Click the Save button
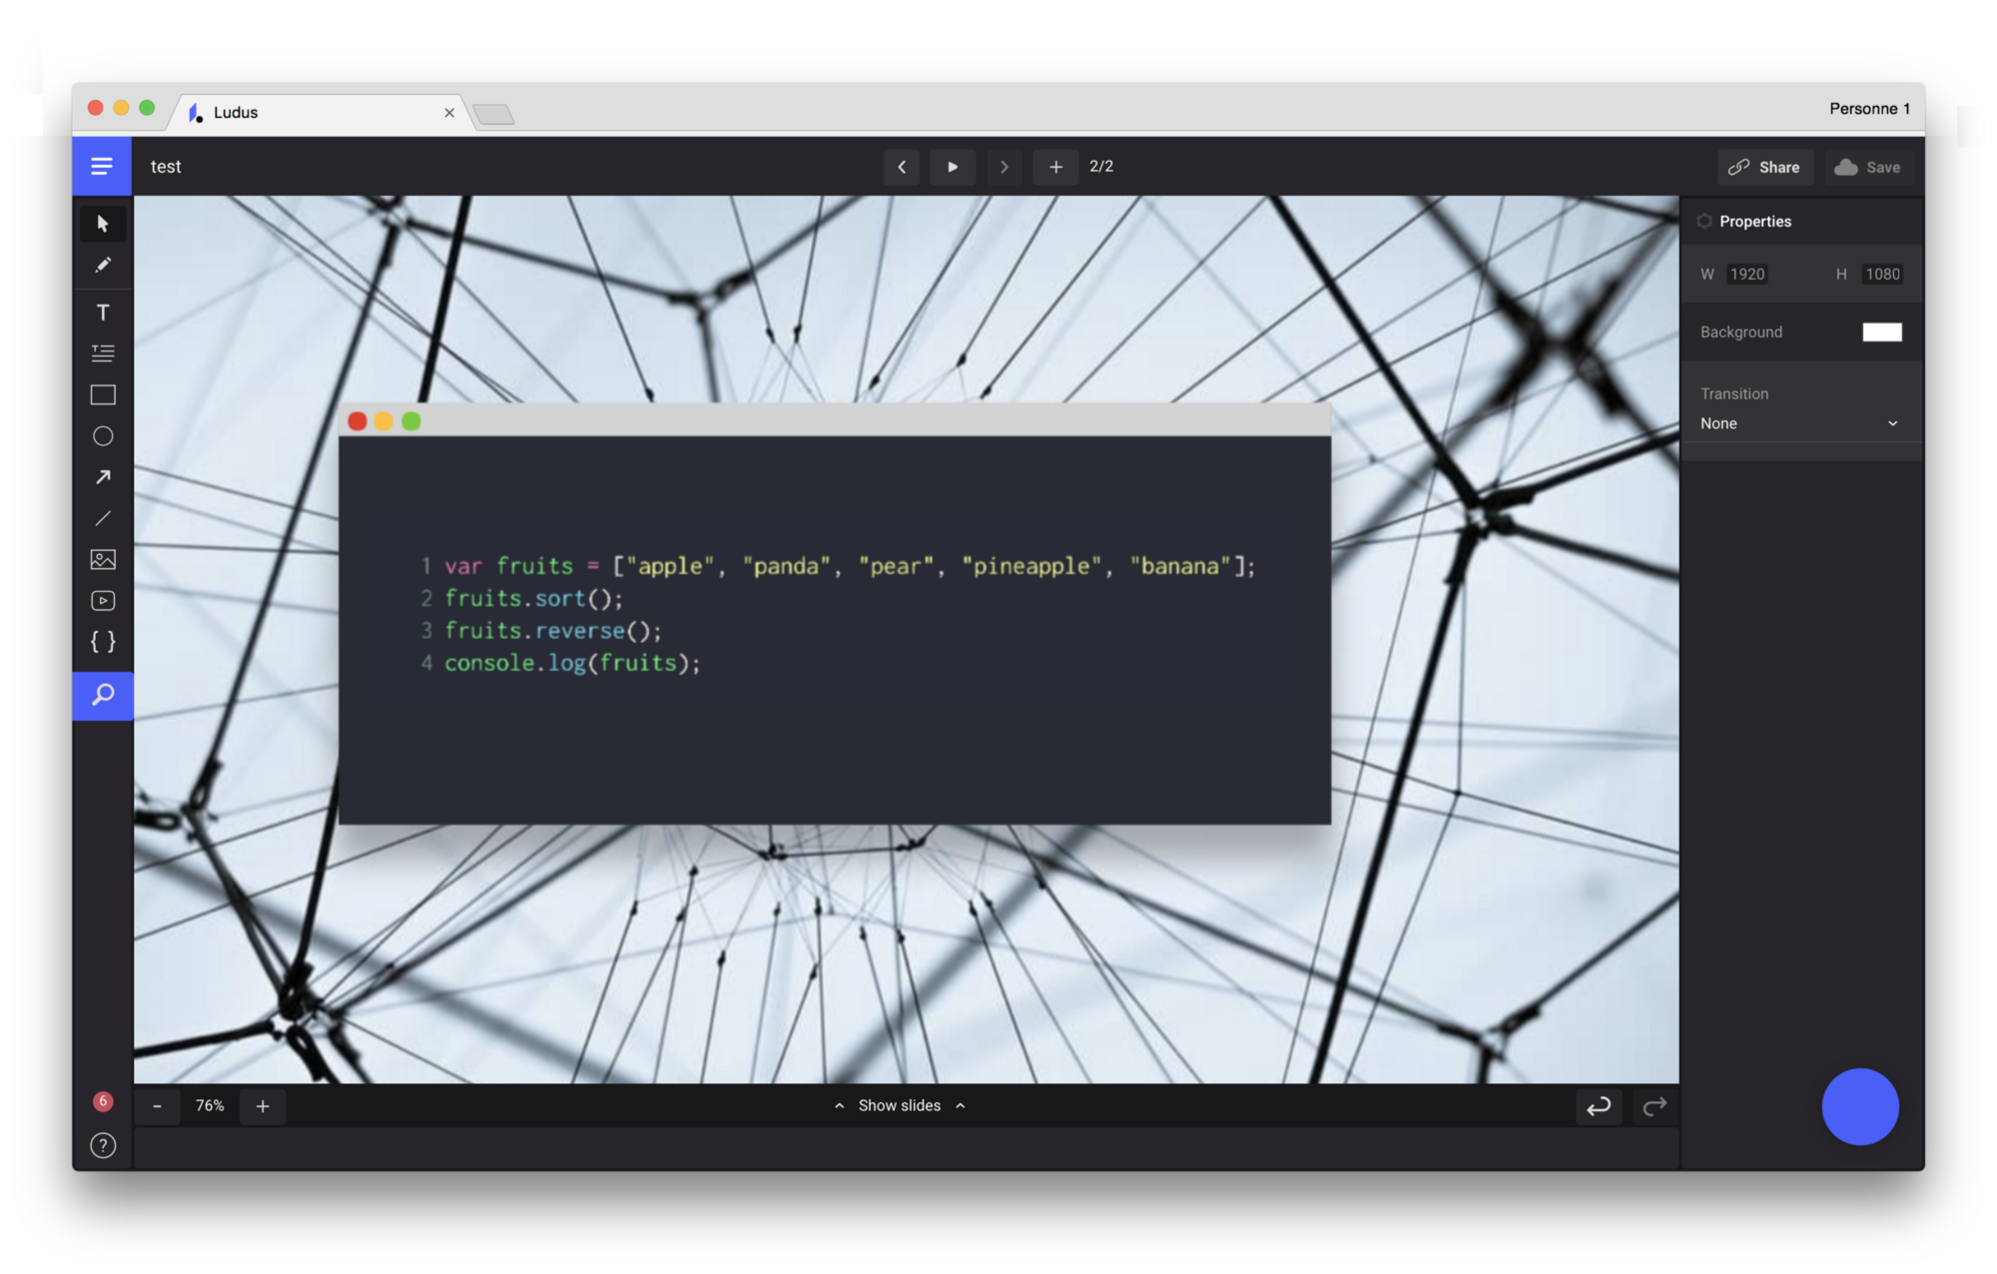This screenshot has width=1997, height=1274. coord(1869,166)
